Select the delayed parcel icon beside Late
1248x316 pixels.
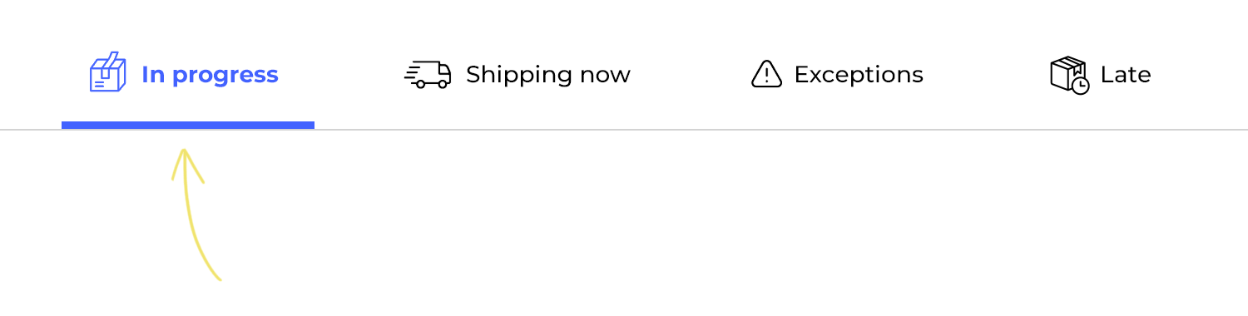(x=1070, y=75)
